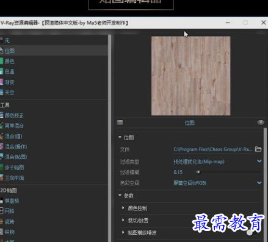Screen dimensions: 268x242
Task: Collapse the 位图 section triangle
Action: point(120,137)
